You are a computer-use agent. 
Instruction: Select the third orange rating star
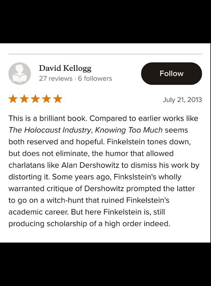click(x=35, y=99)
